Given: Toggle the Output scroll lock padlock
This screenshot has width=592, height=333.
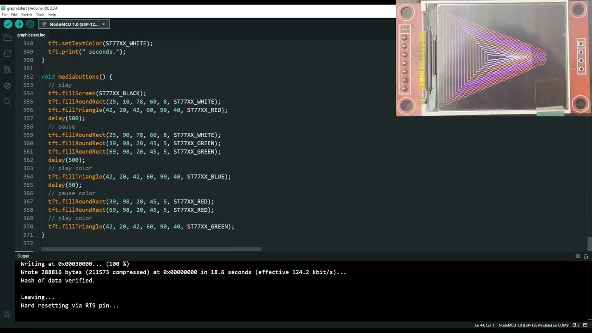Looking at the screenshot, I should pos(586,256).
